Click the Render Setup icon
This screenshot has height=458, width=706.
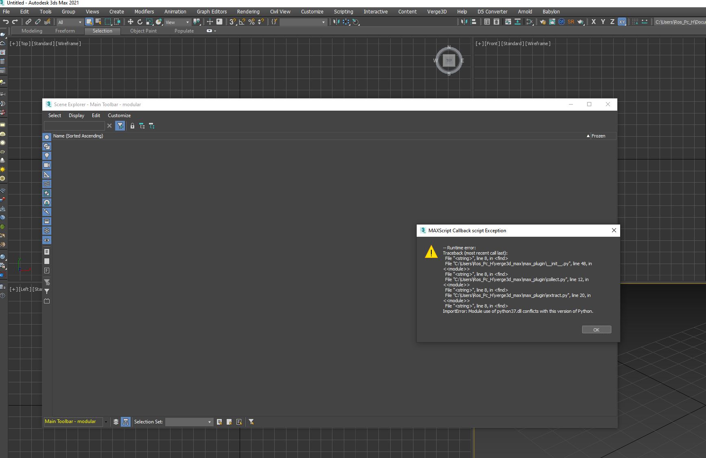tap(543, 22)
